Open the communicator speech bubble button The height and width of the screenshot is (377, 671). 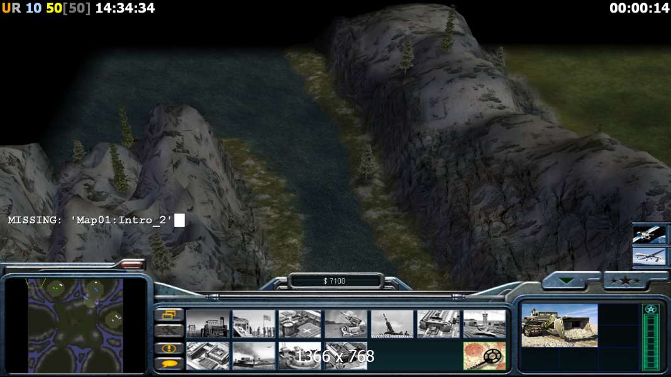(x=169, y=364)
